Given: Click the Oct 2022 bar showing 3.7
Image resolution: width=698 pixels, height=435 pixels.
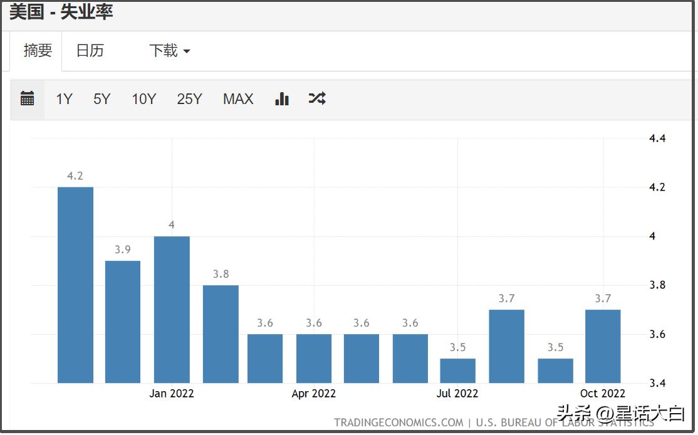Looking at the screenshot, I should coord(603,346).
